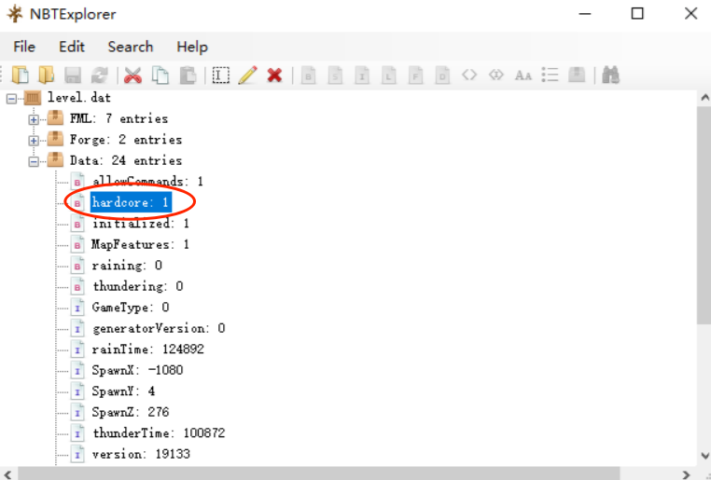This screenshot has height=480, width=711.
Task: Expand the FML entries node
Action: 34,119
